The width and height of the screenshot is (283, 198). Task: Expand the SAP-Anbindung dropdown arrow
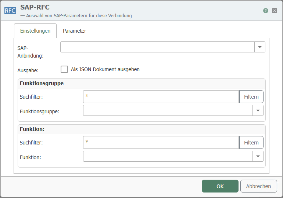[x=260, y=47]
